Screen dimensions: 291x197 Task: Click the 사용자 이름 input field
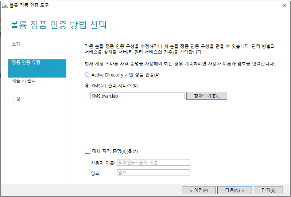click(x=153, y=162)
